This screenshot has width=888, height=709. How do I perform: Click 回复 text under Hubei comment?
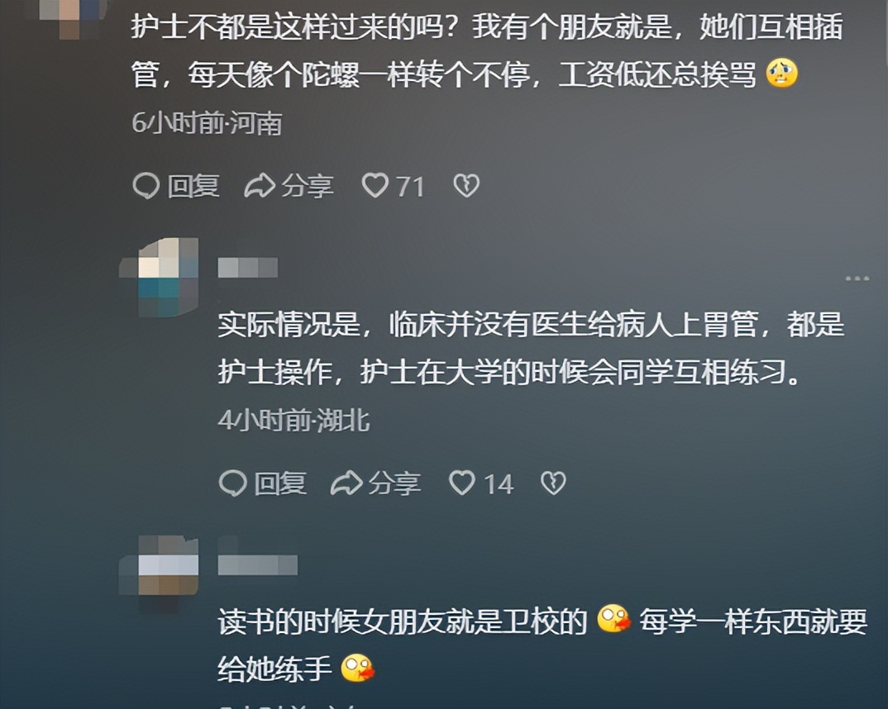pos(280,483)
